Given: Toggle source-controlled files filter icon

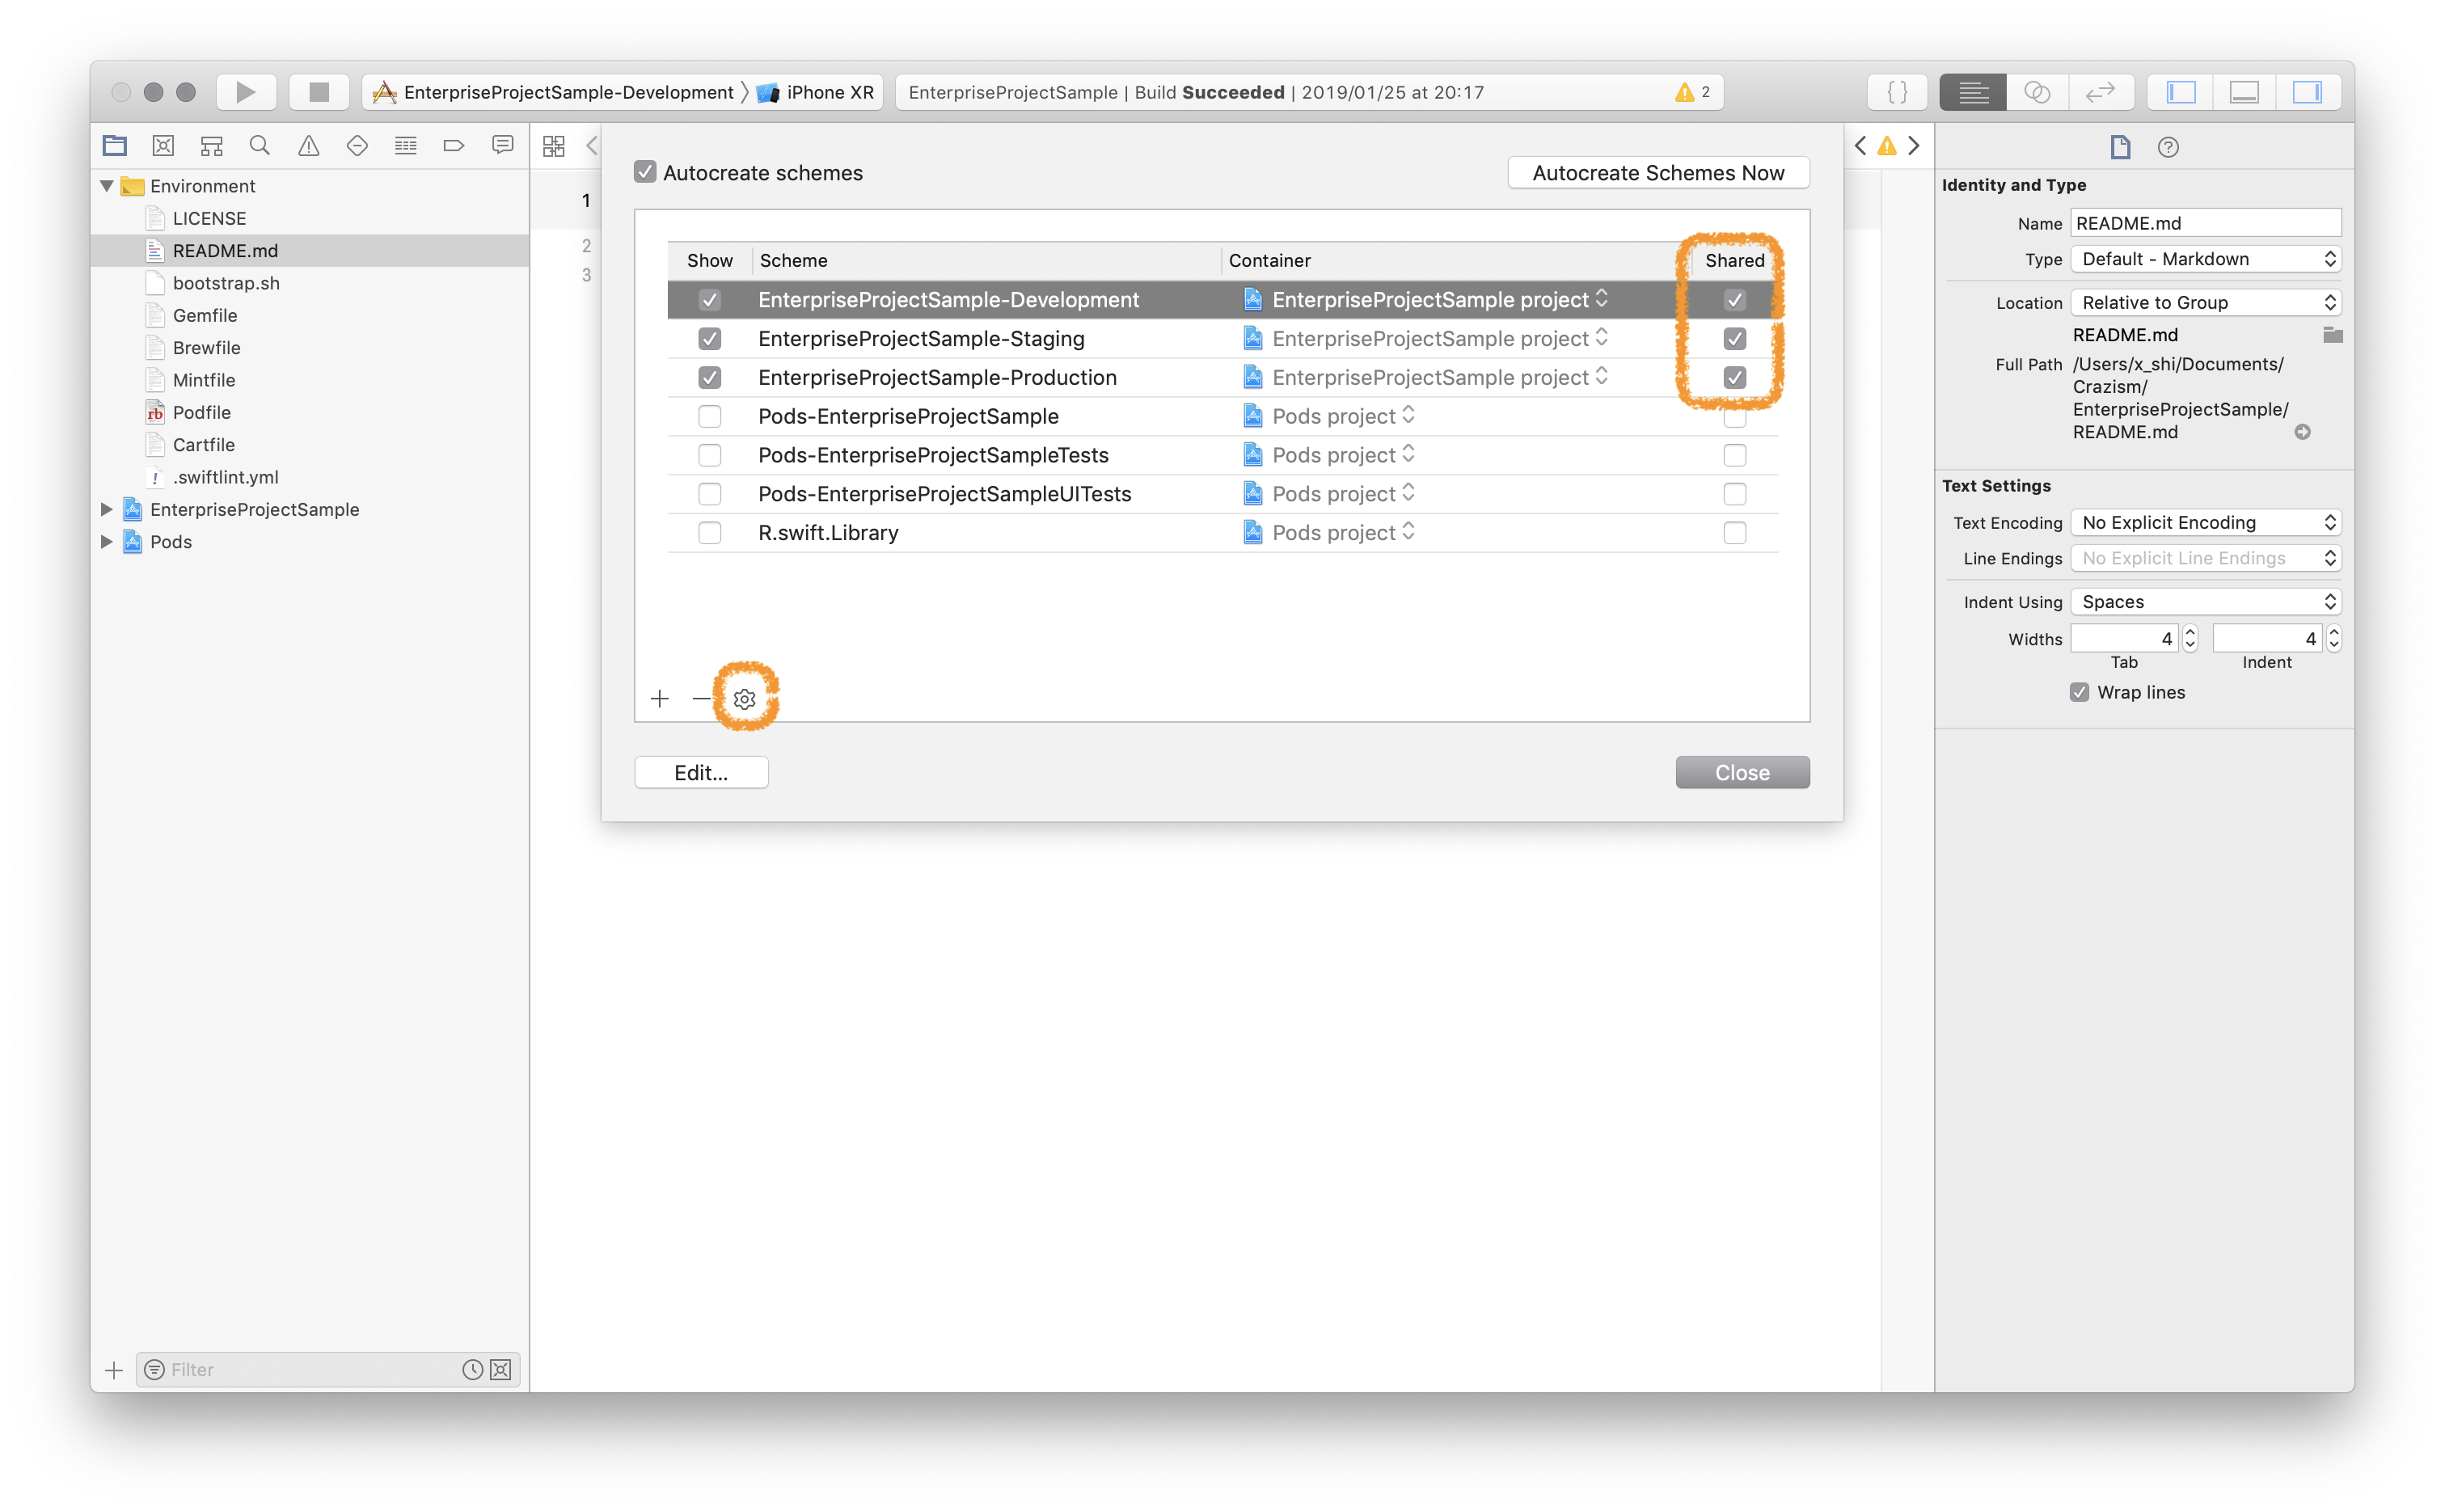Looking at the screenshot, I should 501,1370.
